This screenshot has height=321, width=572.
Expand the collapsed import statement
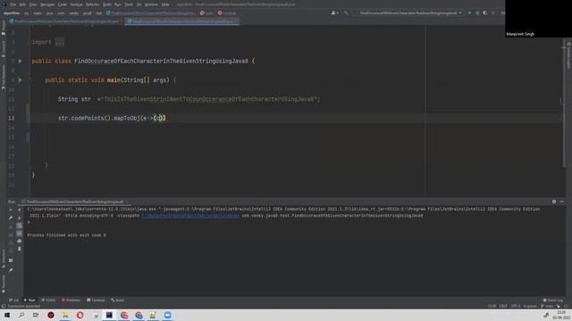coord(60,42)
